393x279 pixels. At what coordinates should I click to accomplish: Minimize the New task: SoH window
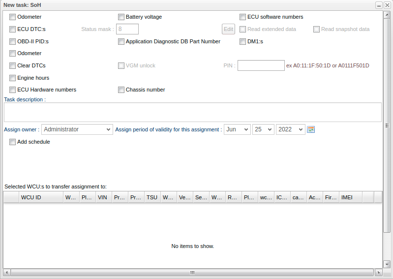tap(379, 5)
